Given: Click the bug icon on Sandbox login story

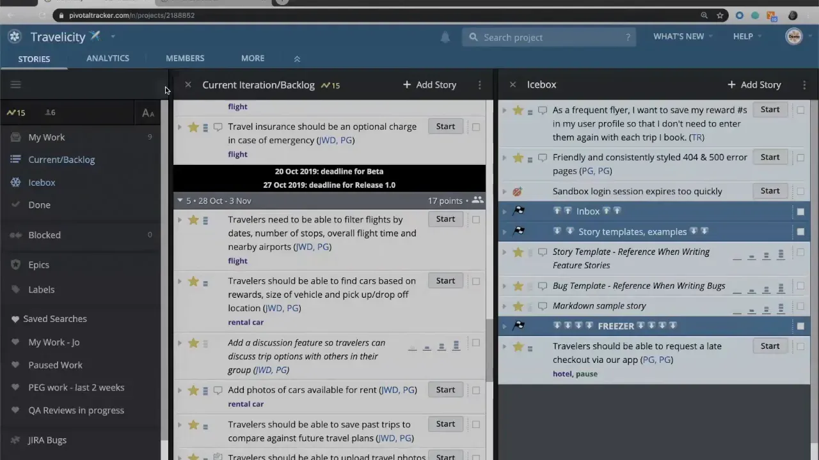Looking at the screenshot, I should [x=518, y=191].
